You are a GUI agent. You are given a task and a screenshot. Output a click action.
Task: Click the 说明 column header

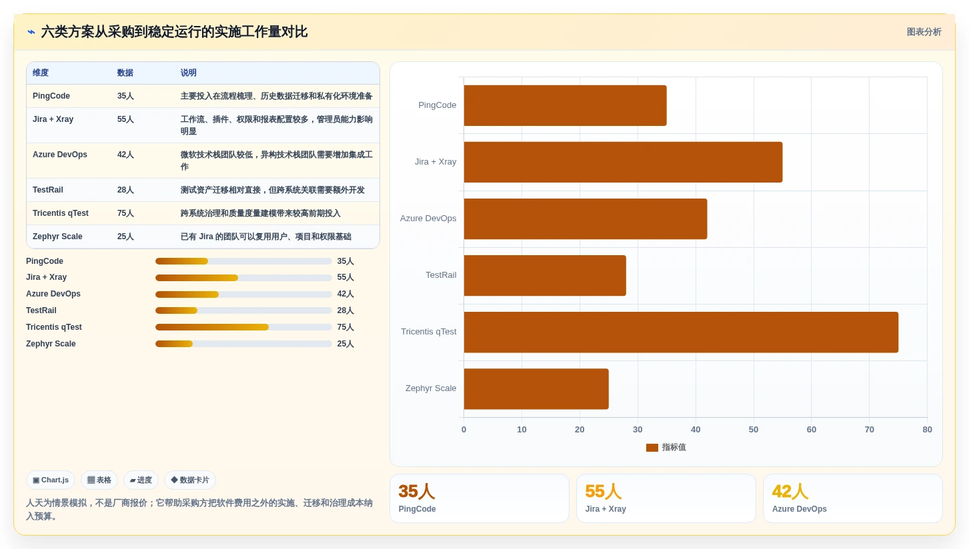coord(189,73)
